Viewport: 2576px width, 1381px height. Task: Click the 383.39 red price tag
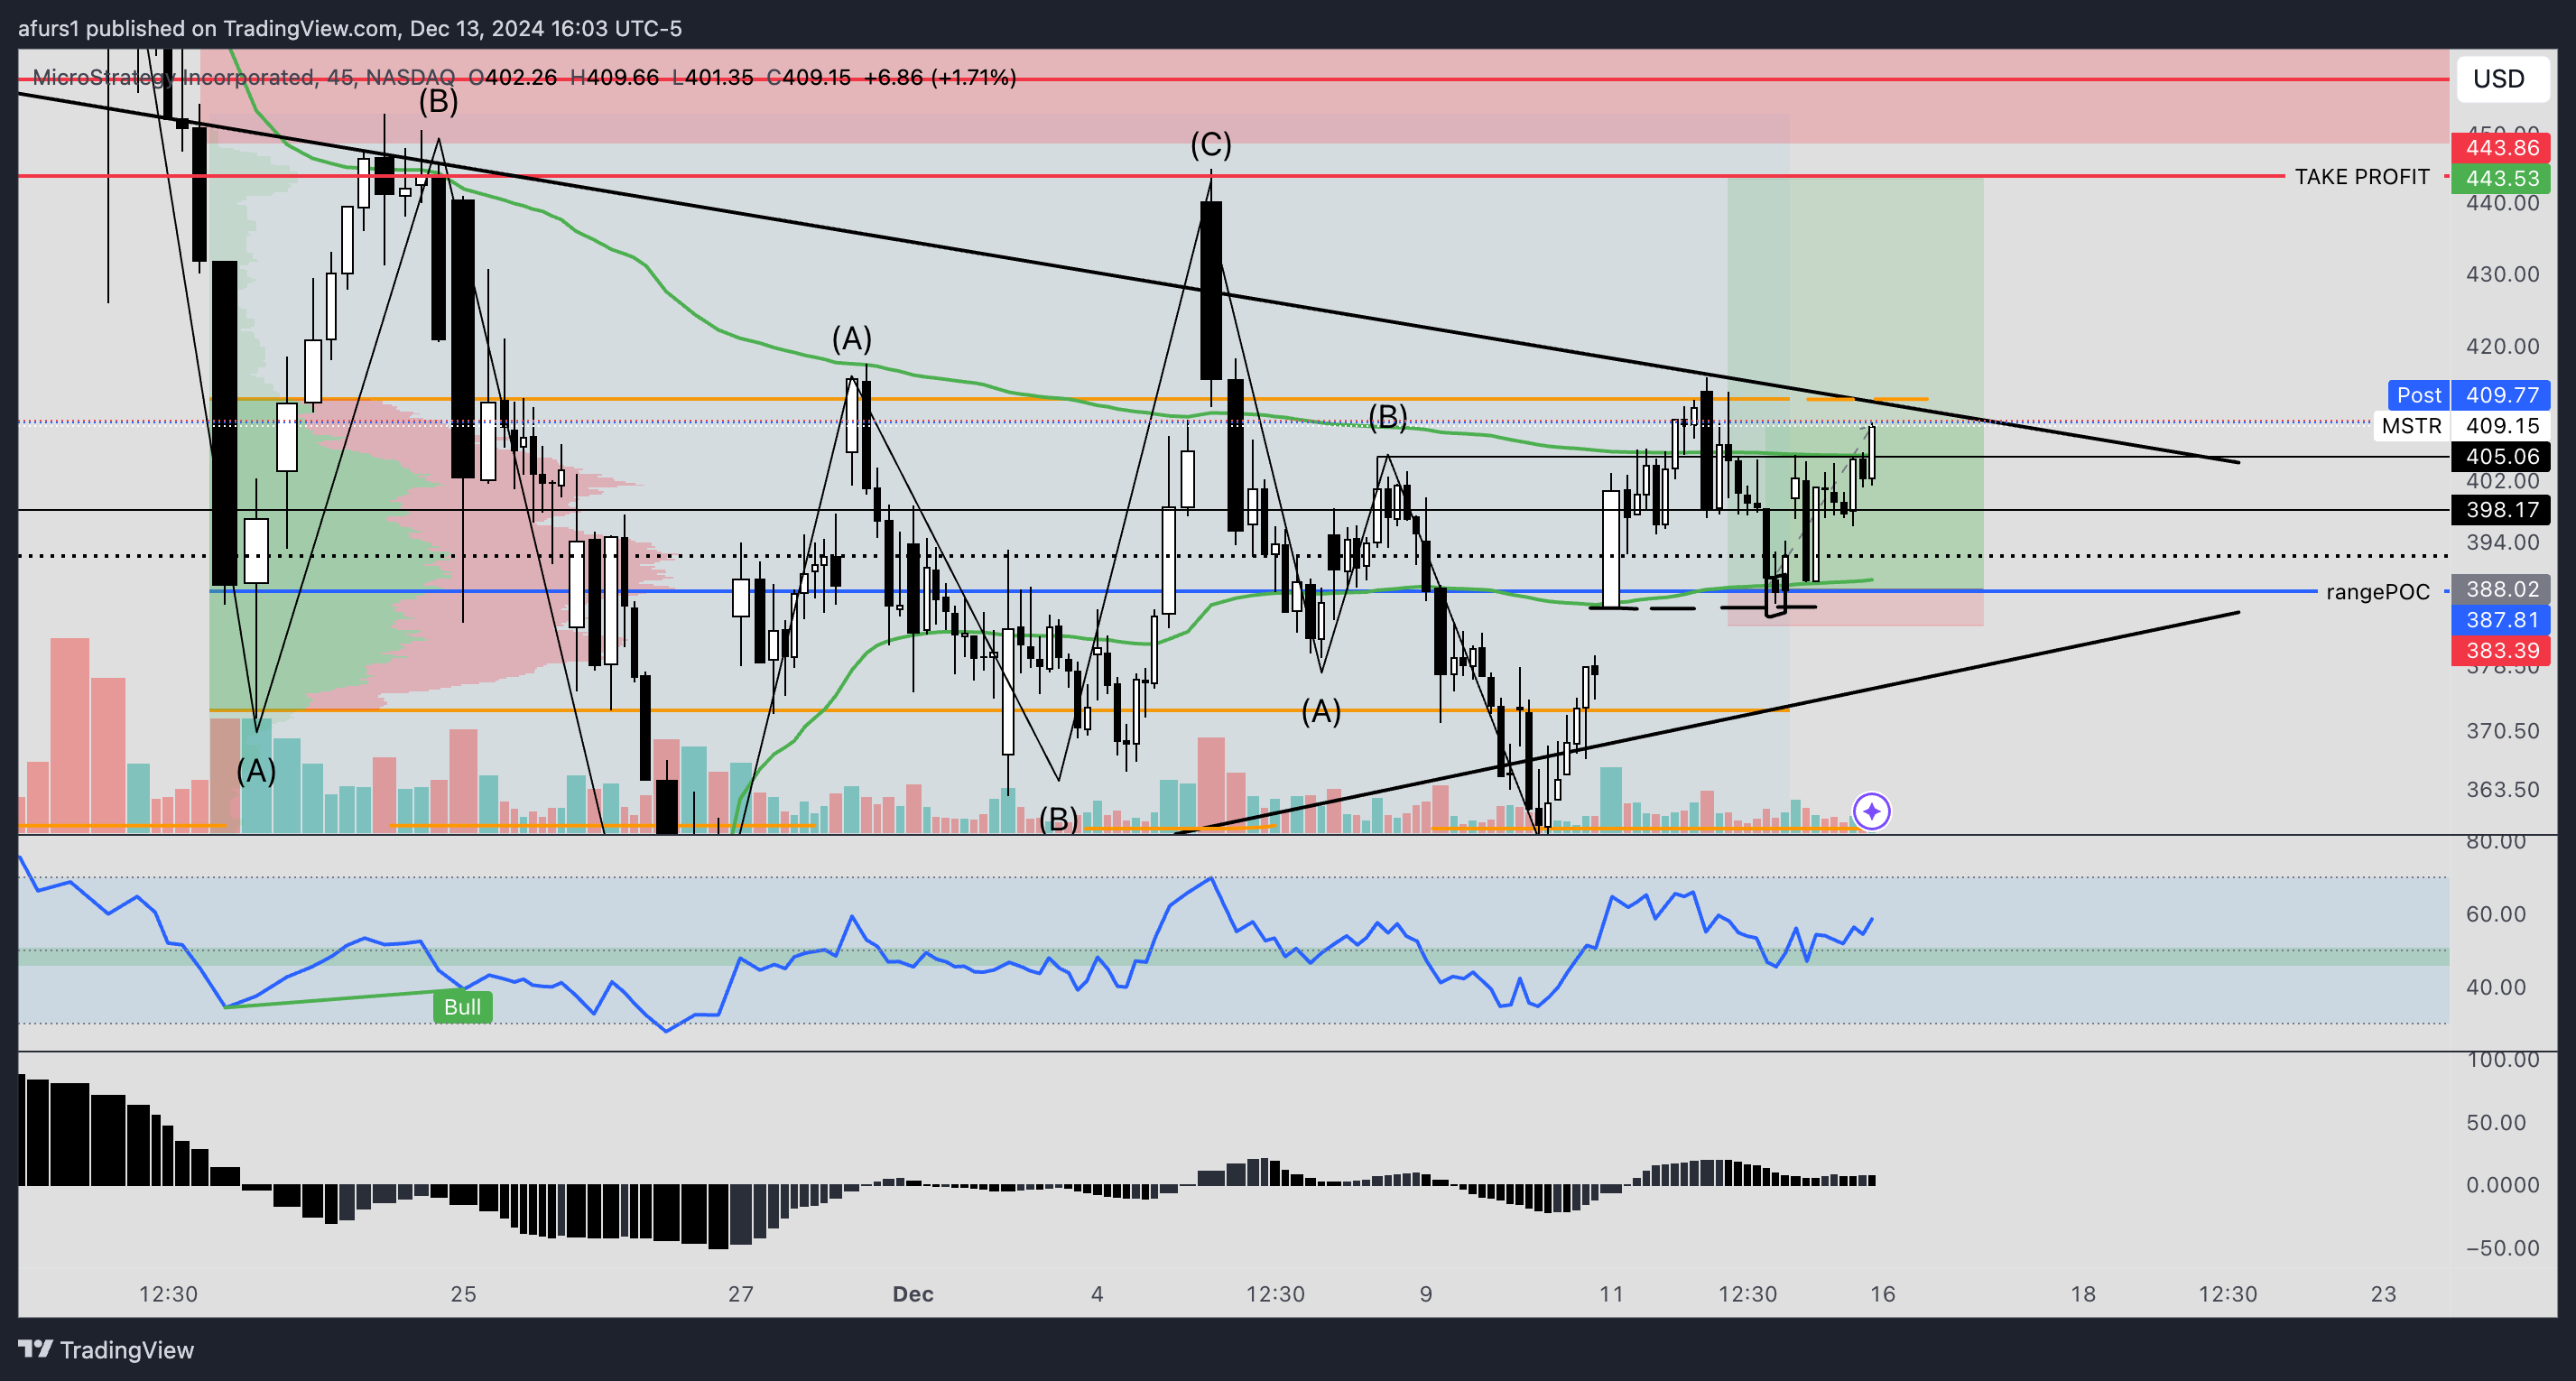pos(2501,651)
